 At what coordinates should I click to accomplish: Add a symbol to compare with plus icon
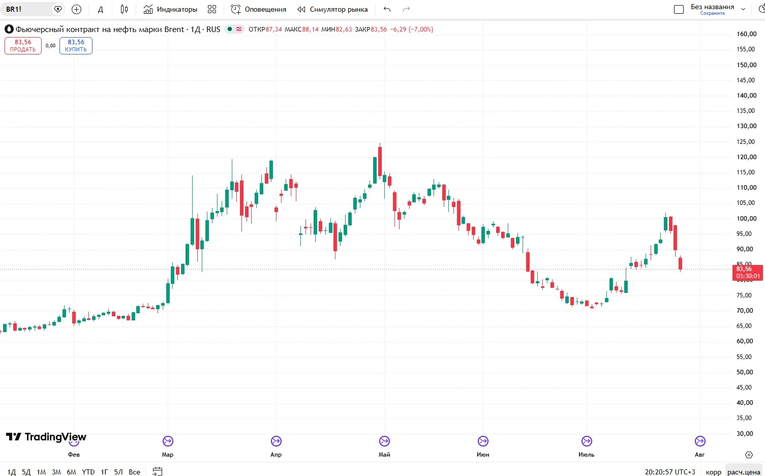click(x=77, y=9)
